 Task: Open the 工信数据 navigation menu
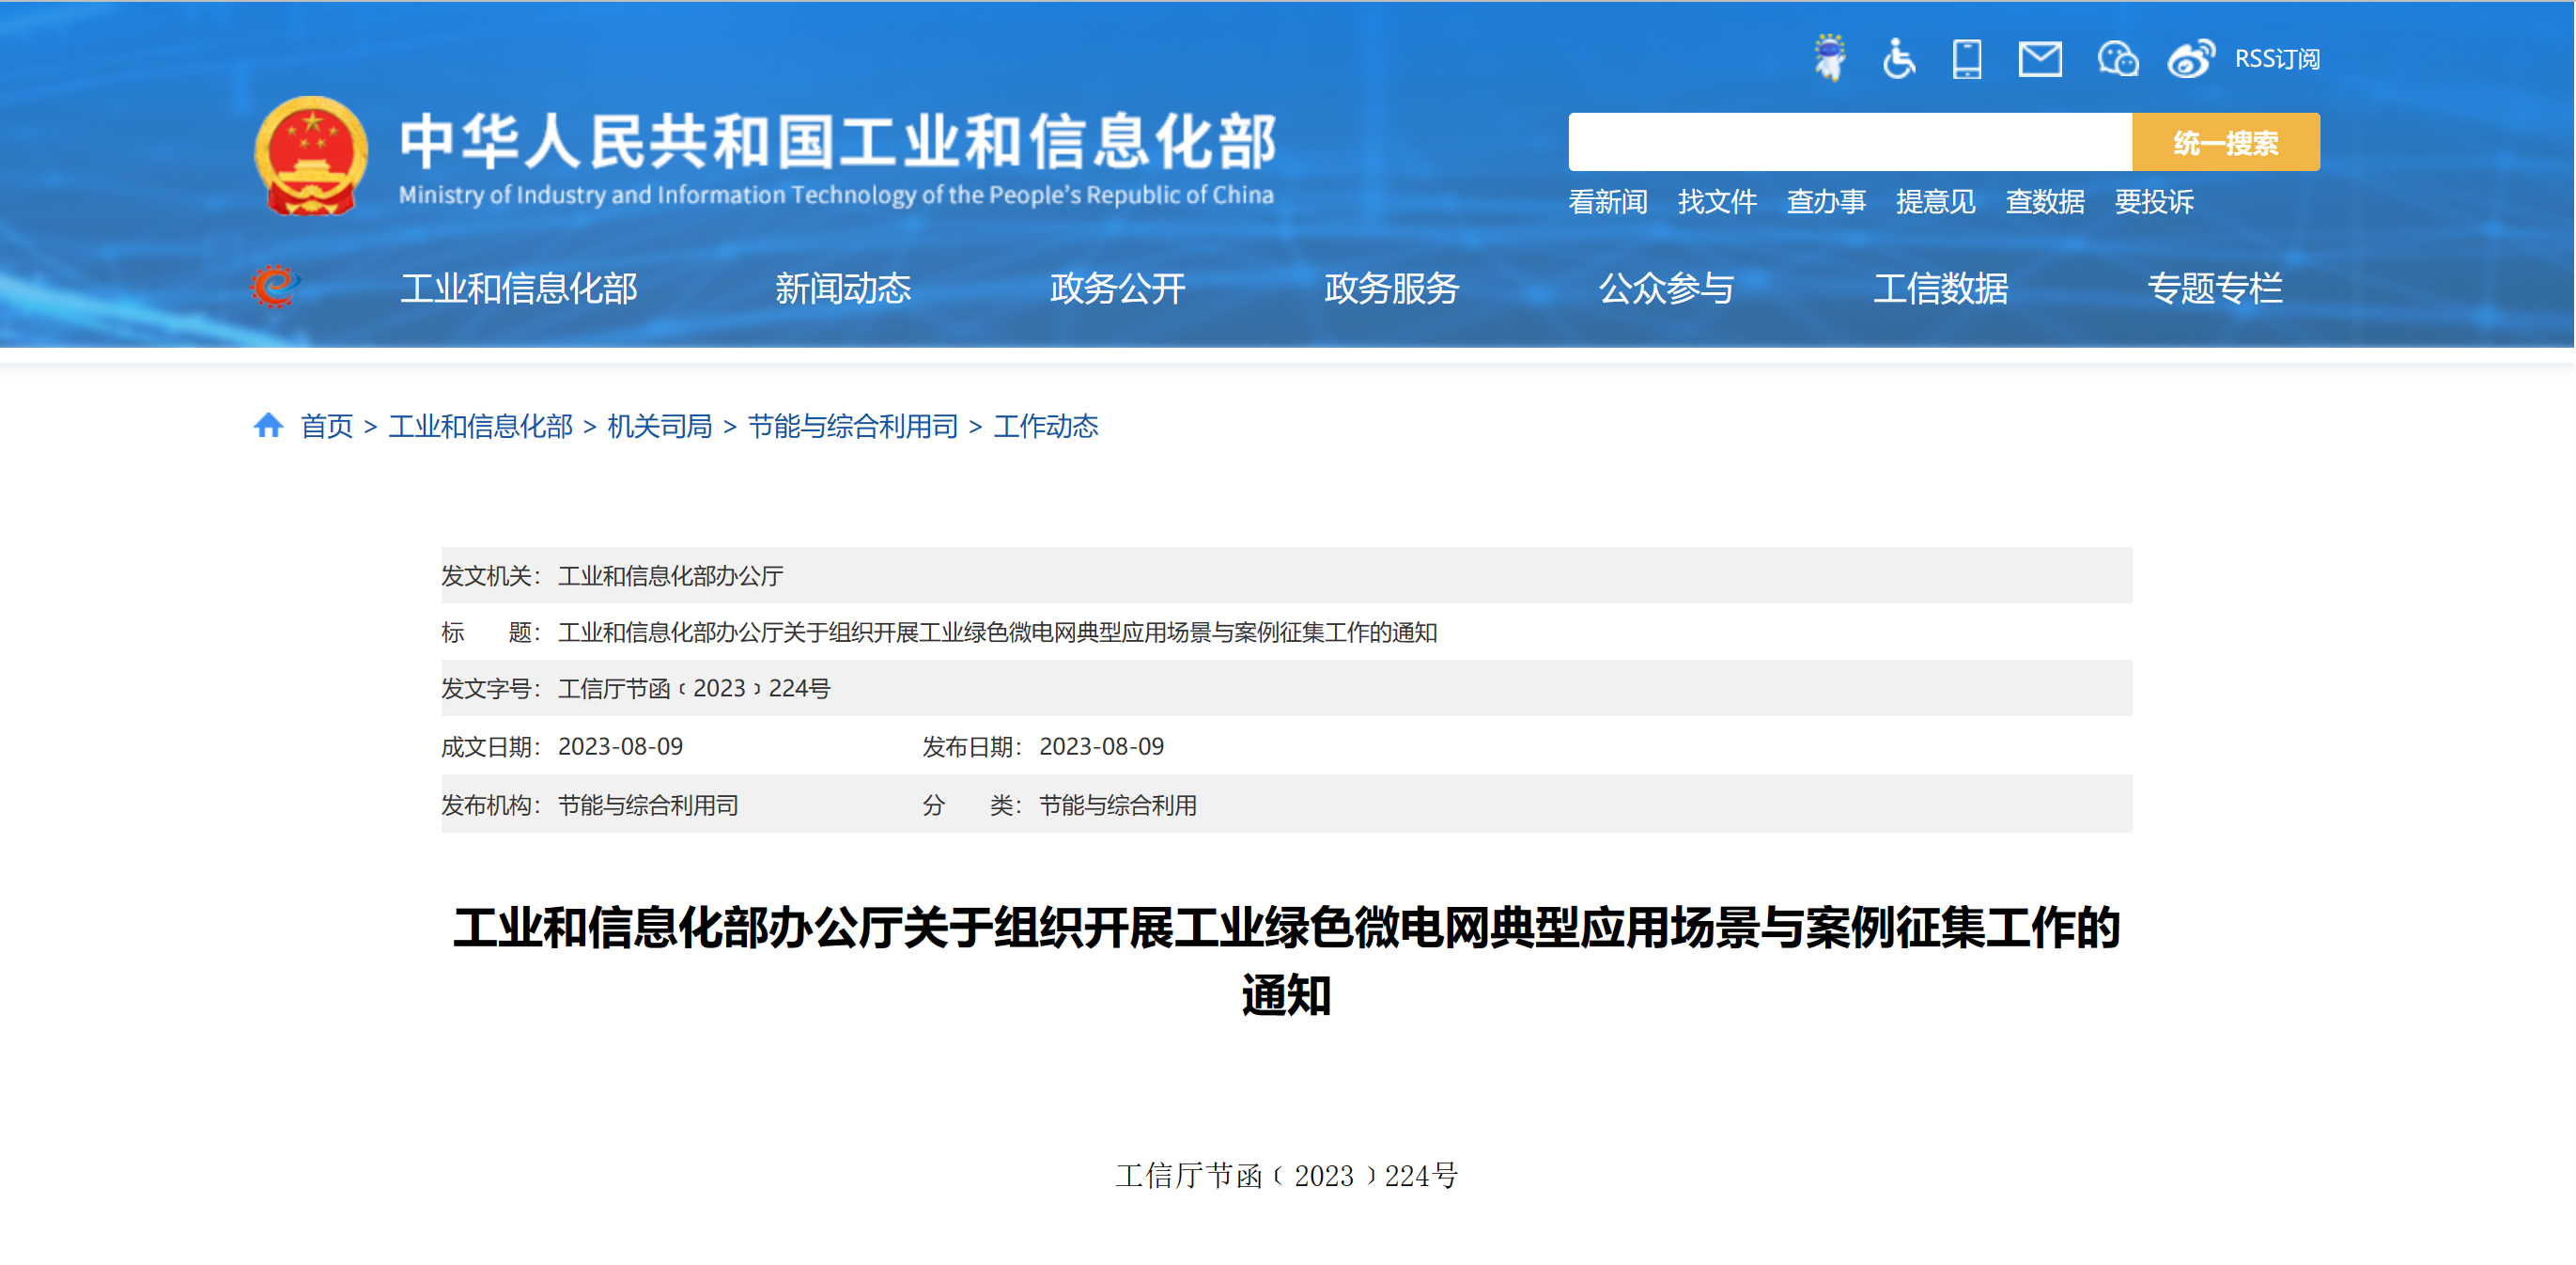1941,288
